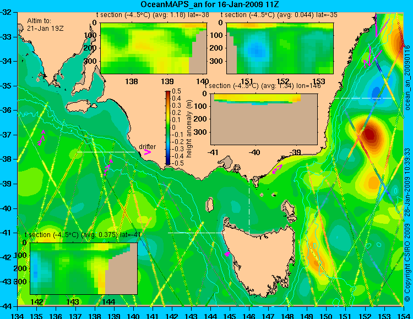413x319 pixels.
Task: Click the height anomaly color bar
Action: 168,128
